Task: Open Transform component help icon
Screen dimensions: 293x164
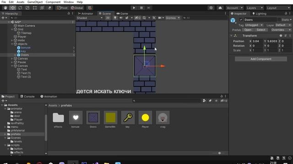Action: (x=281, y=36)
